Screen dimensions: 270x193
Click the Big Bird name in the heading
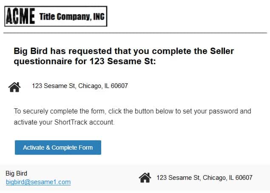tap(31, 51)
